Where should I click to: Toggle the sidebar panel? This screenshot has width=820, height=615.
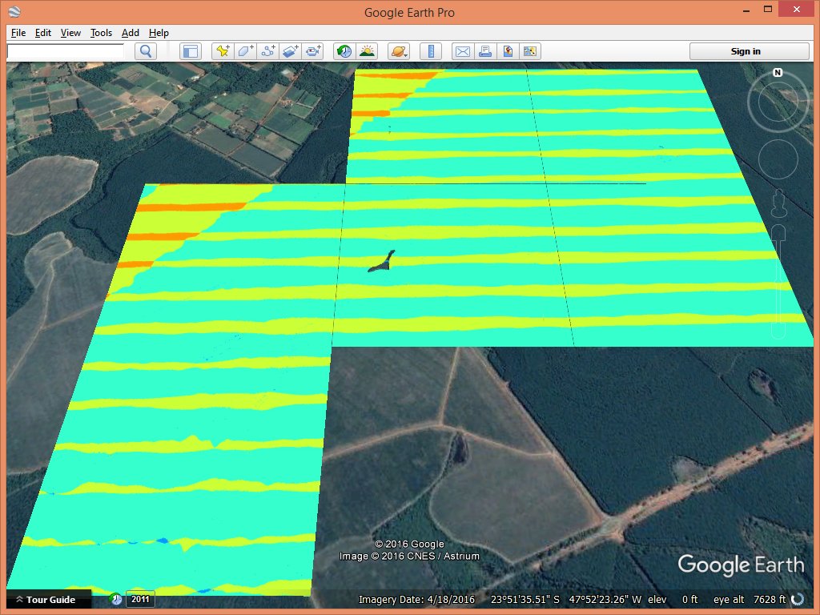pos(190,51)
